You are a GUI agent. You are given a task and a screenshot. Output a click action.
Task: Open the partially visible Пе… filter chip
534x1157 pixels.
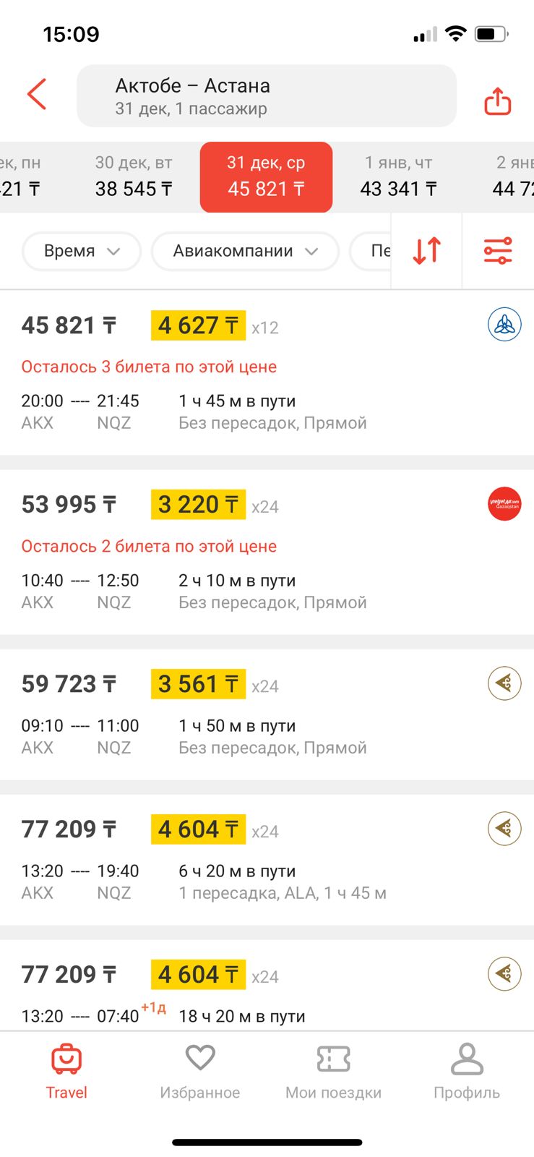(x=371, y=251)
